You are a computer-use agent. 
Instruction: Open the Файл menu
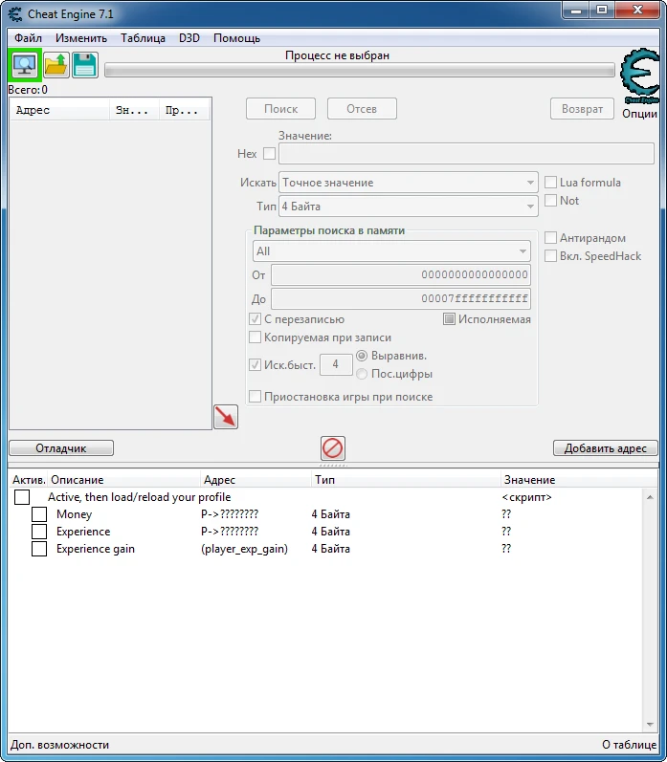(28, 38)
